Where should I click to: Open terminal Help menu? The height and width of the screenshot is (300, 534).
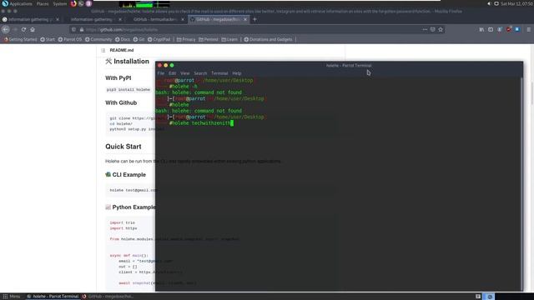[237, 73]
